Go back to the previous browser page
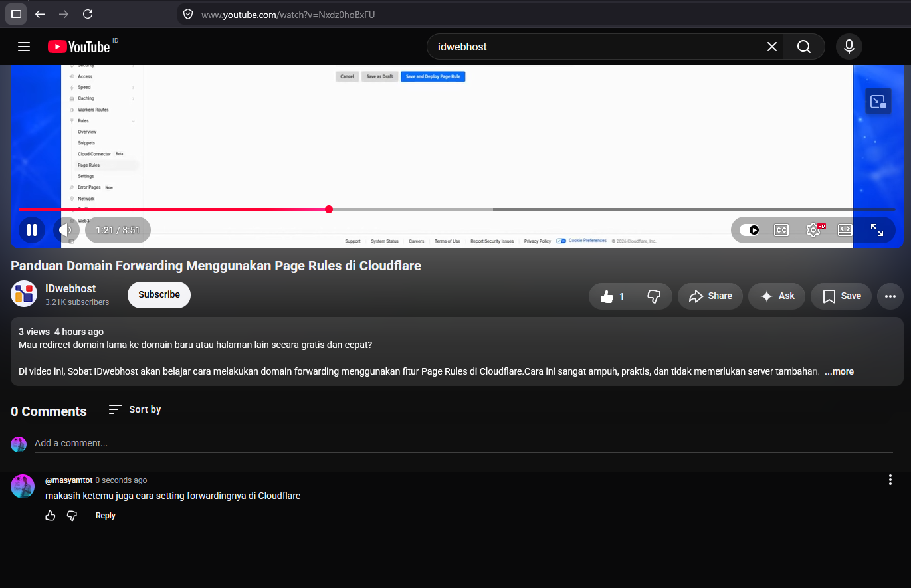 pyautogui.click(x=40, y=14)
